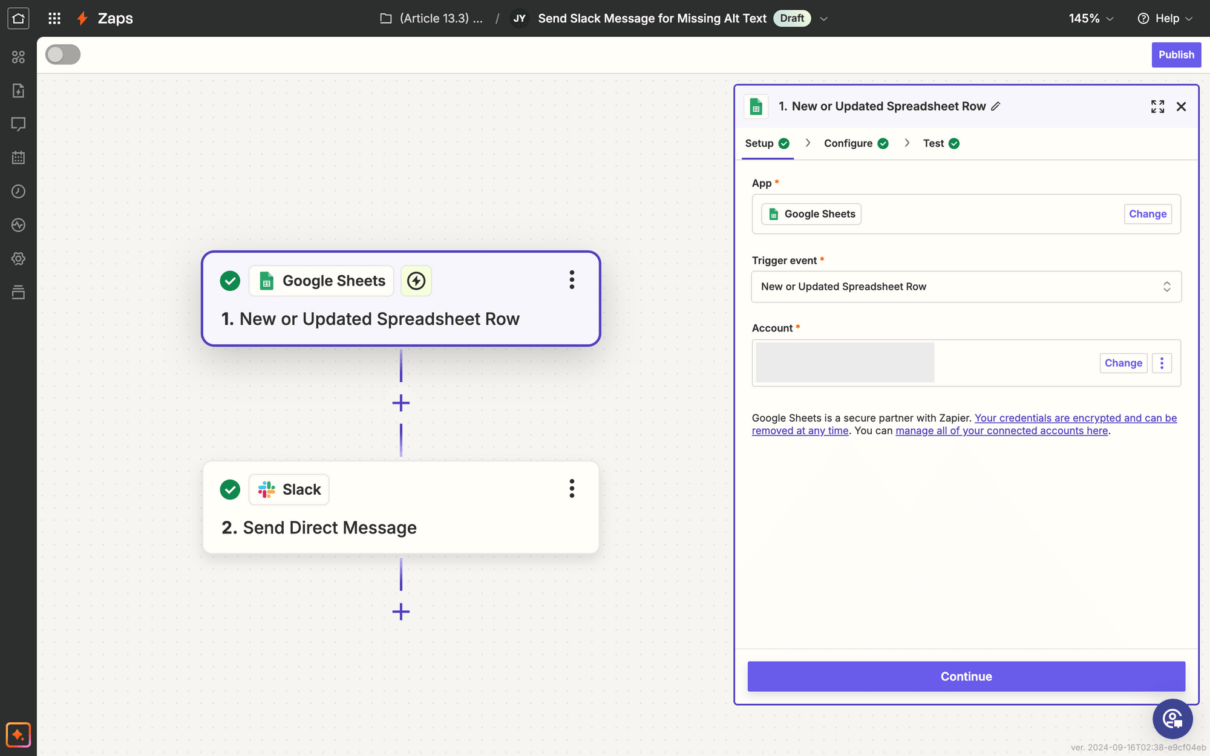This screenshot has height=756, width=1210.
Task: Go to the Zapier home icon
Action: pos(18,18)
